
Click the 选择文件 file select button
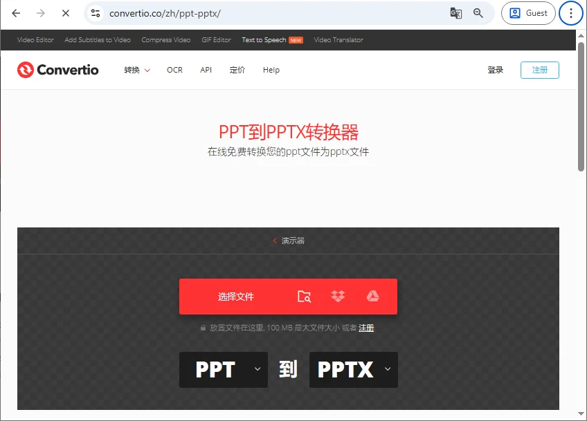click(x=239, y=296)
